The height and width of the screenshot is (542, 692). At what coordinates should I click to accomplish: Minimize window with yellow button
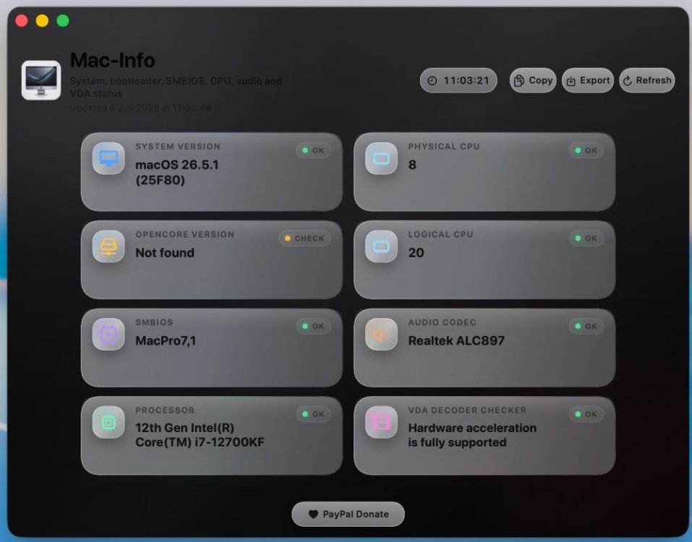43,21
